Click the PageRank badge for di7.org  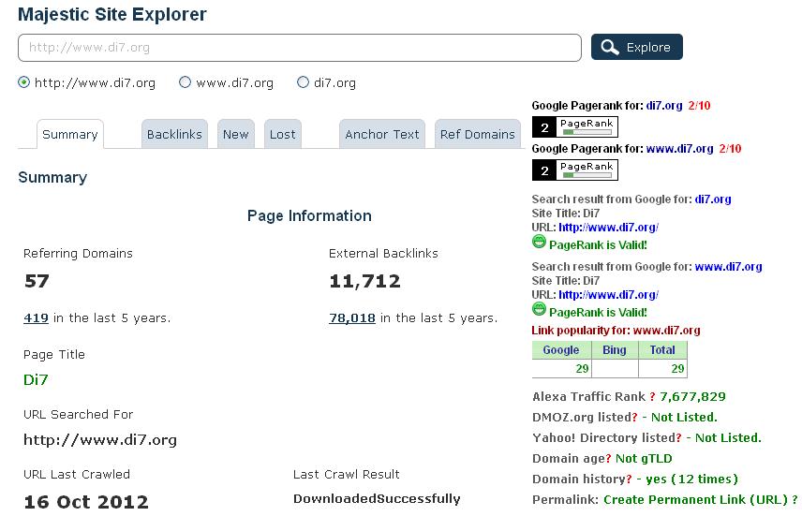(575, 126)
